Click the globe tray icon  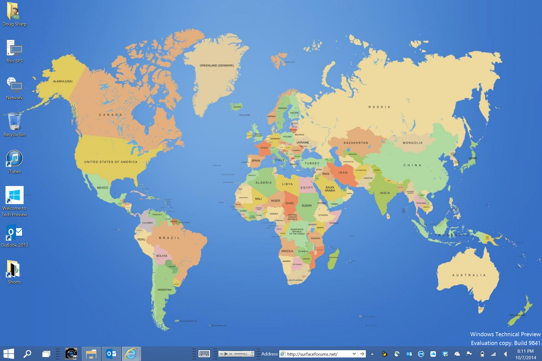397,354
